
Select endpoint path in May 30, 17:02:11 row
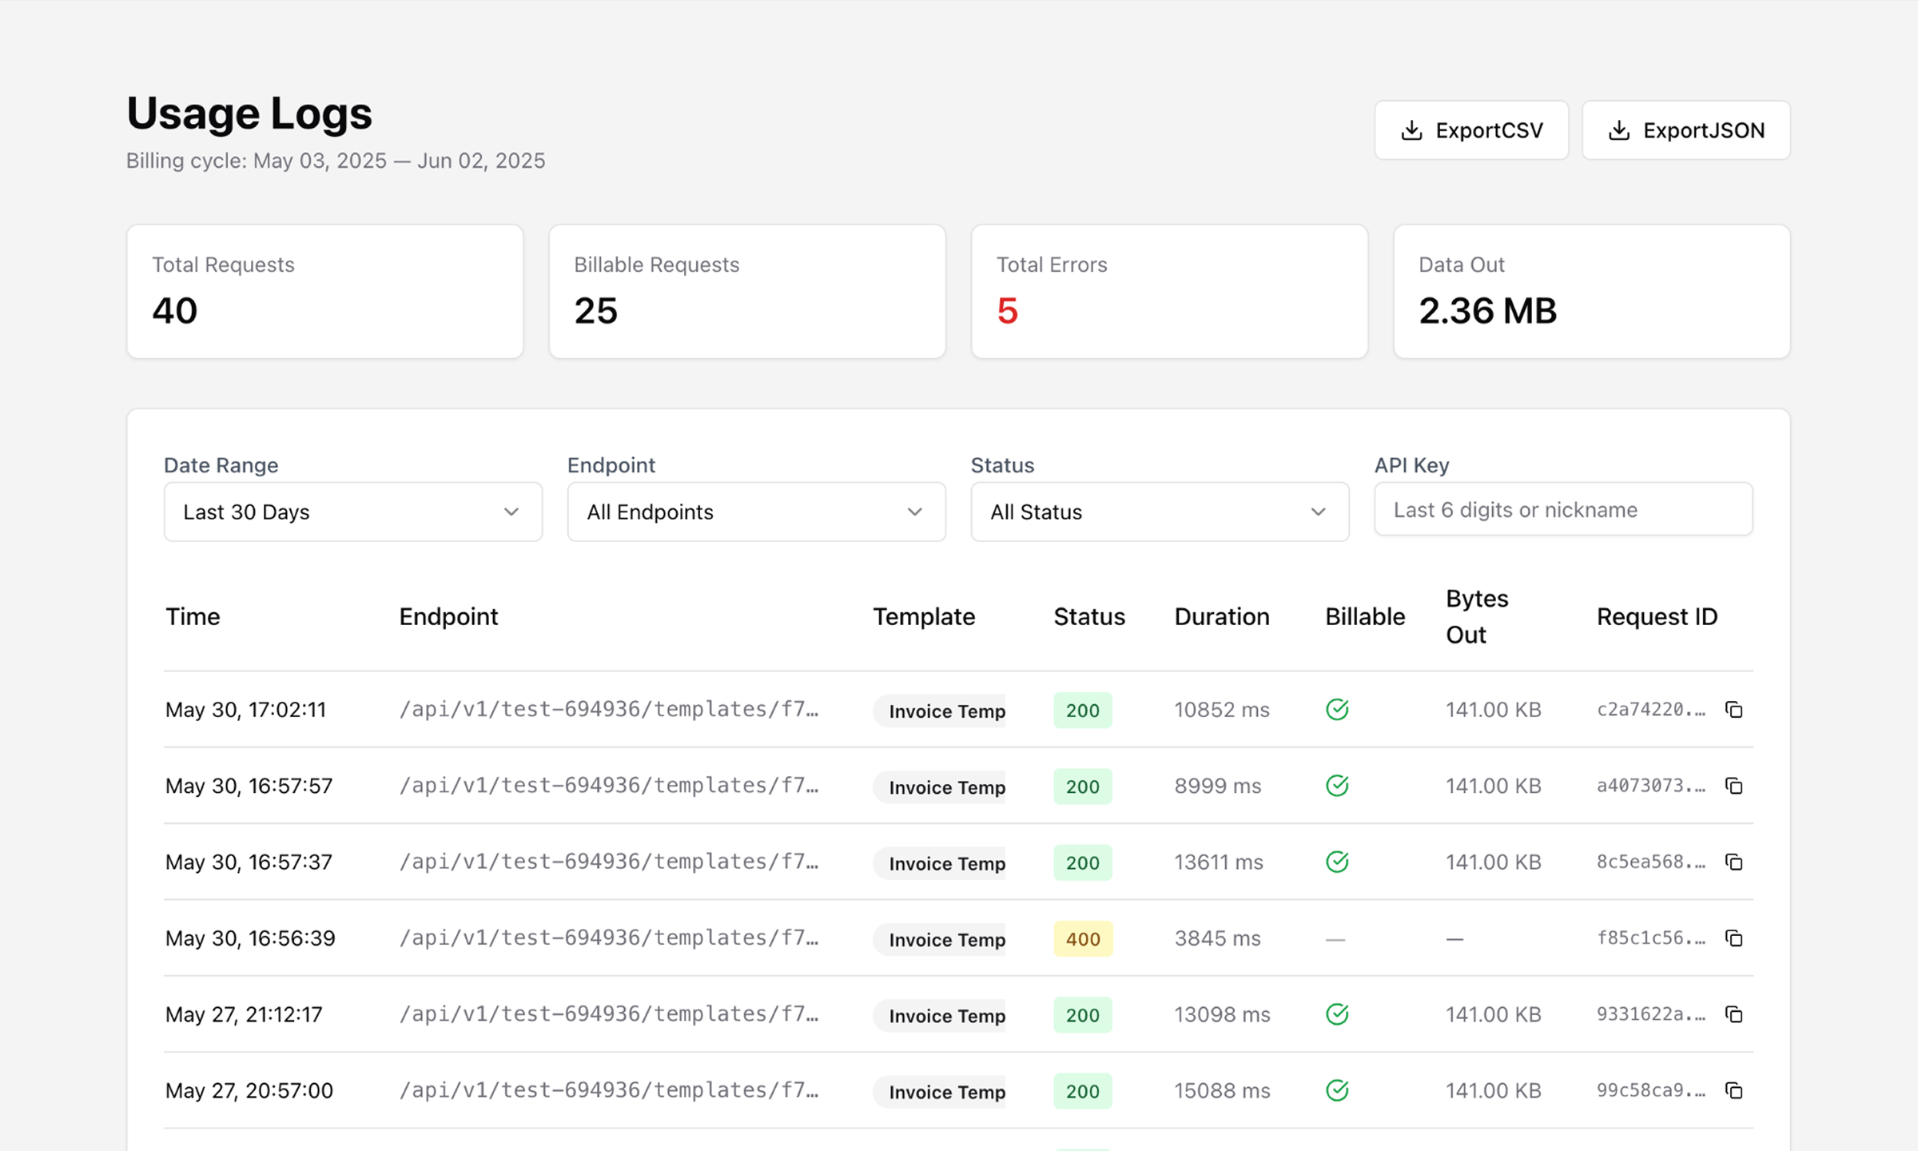(x=609, y=709)
